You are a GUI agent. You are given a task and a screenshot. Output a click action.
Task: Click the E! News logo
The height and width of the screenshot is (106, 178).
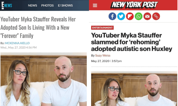pos(7,5)
